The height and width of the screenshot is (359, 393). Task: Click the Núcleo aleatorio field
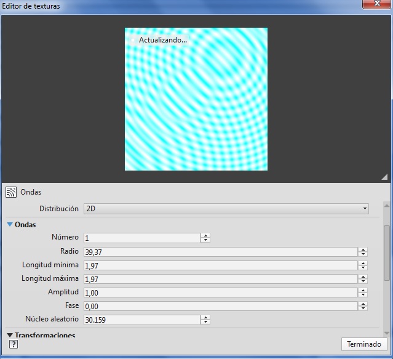(141, 320)
